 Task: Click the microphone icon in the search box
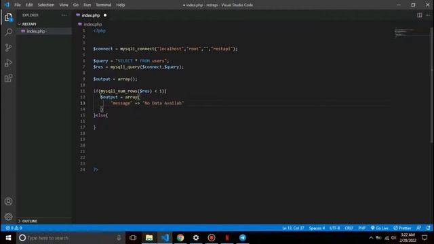click(x=119, y=238)
